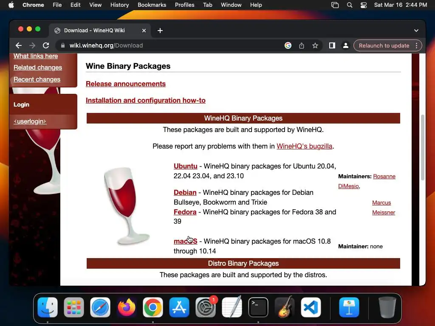
Task: Launch Safari from the dock
Action: (x=100, y=307)
